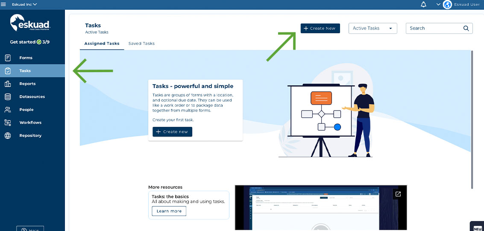Open the Active Tasks filter dropdown
This screenshot has width=484, height=231.
(373, 28)
